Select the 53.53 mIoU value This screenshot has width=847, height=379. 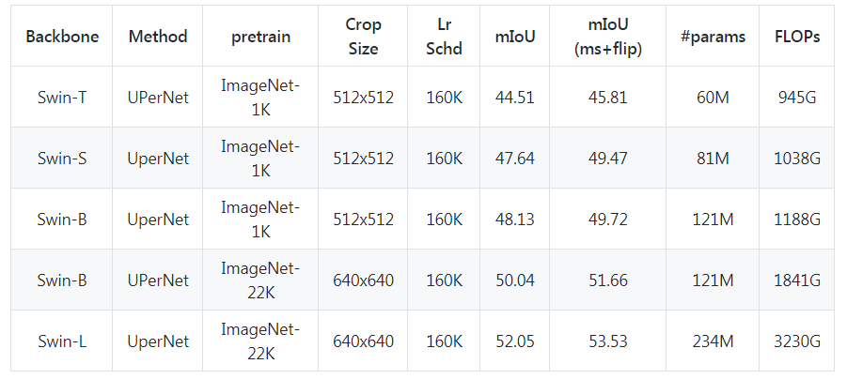coord(607,341)
